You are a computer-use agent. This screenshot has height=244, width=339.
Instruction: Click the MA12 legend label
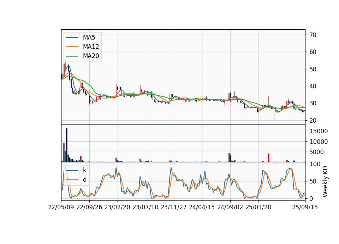tap(91, 47)
